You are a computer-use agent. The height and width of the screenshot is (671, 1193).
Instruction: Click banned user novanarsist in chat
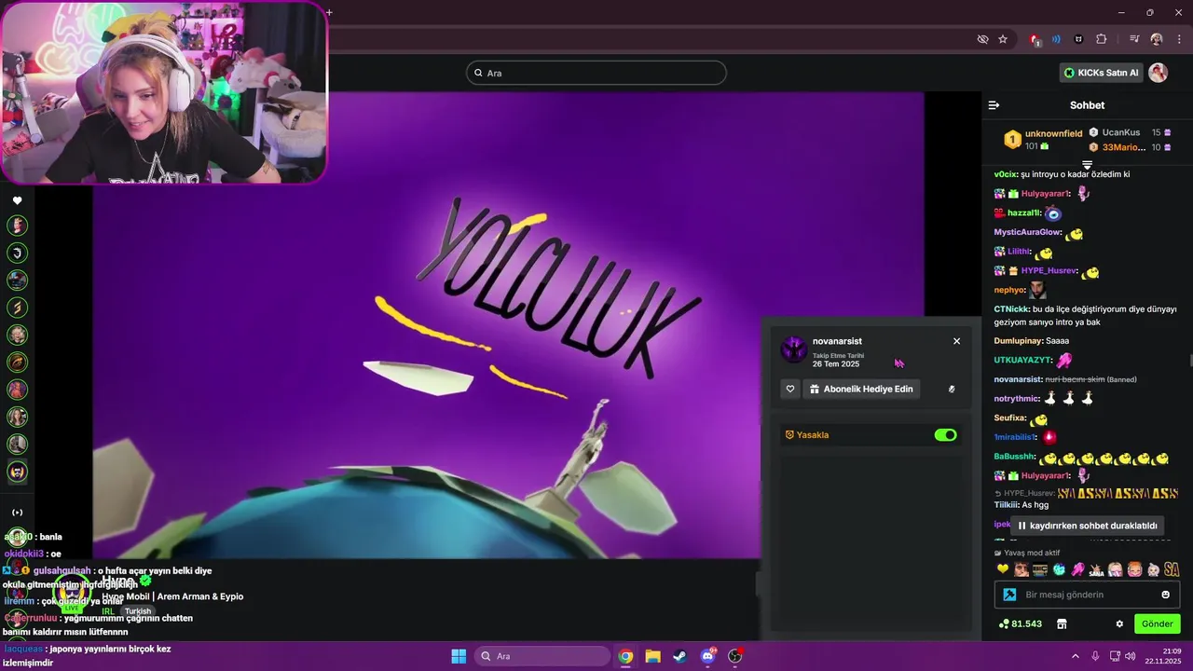pyautogui.click(x=1018, y=379)
